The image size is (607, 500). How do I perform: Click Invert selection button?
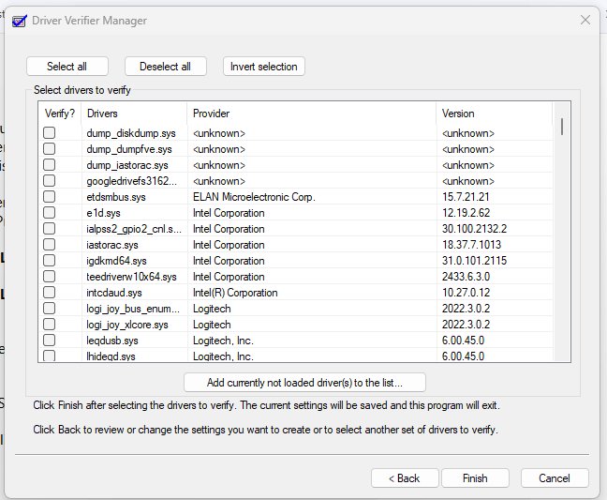pyautogui.click(x=264, y=67)
